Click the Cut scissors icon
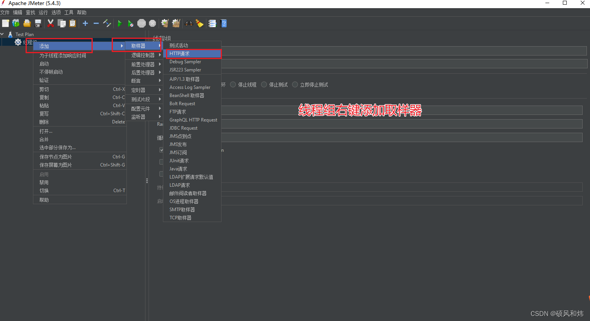The width and height of the screenshot is (590, 321). click(50, 23)
